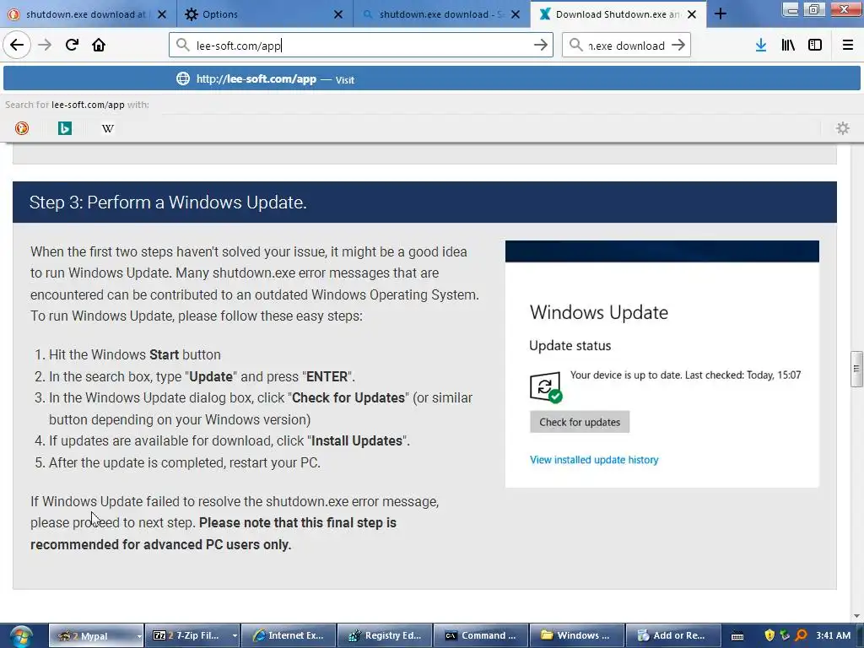864x648 pixels.
Task: Click the 'Update status' heading
Action: [570, 345]
